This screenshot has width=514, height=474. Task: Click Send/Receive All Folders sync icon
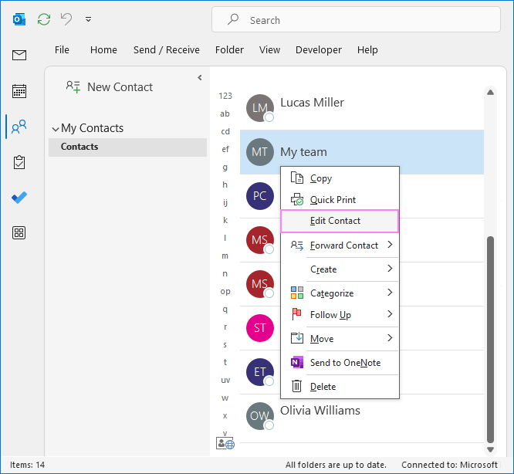[x=44, y=19]
